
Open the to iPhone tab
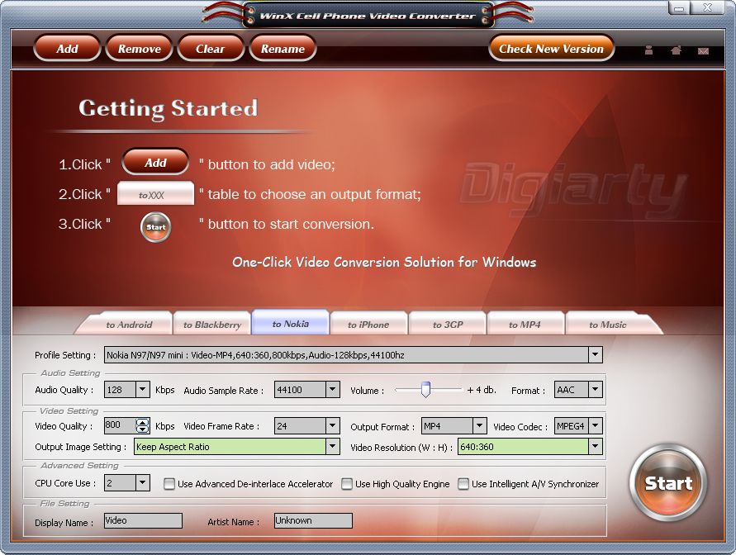click(x=368, y=325)
